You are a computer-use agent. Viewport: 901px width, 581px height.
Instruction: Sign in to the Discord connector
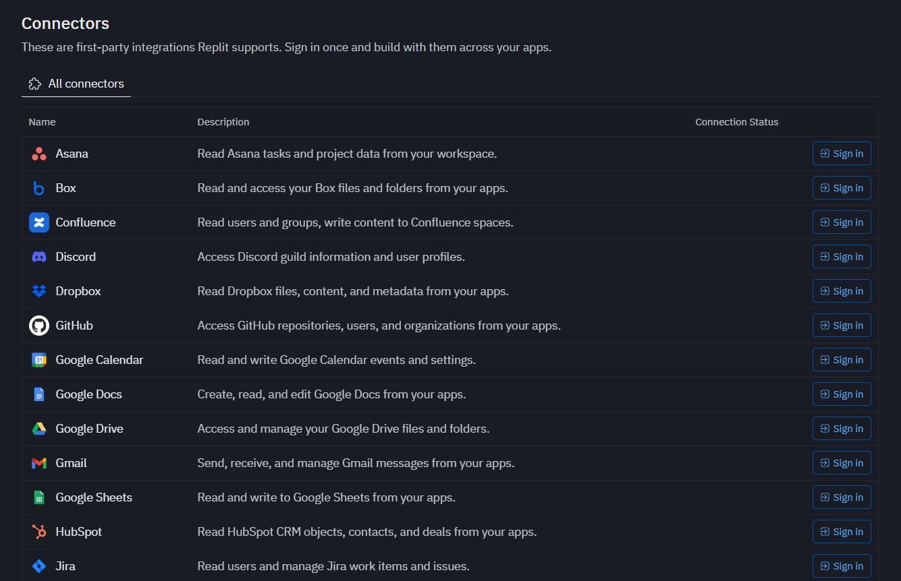click(841, 257)
